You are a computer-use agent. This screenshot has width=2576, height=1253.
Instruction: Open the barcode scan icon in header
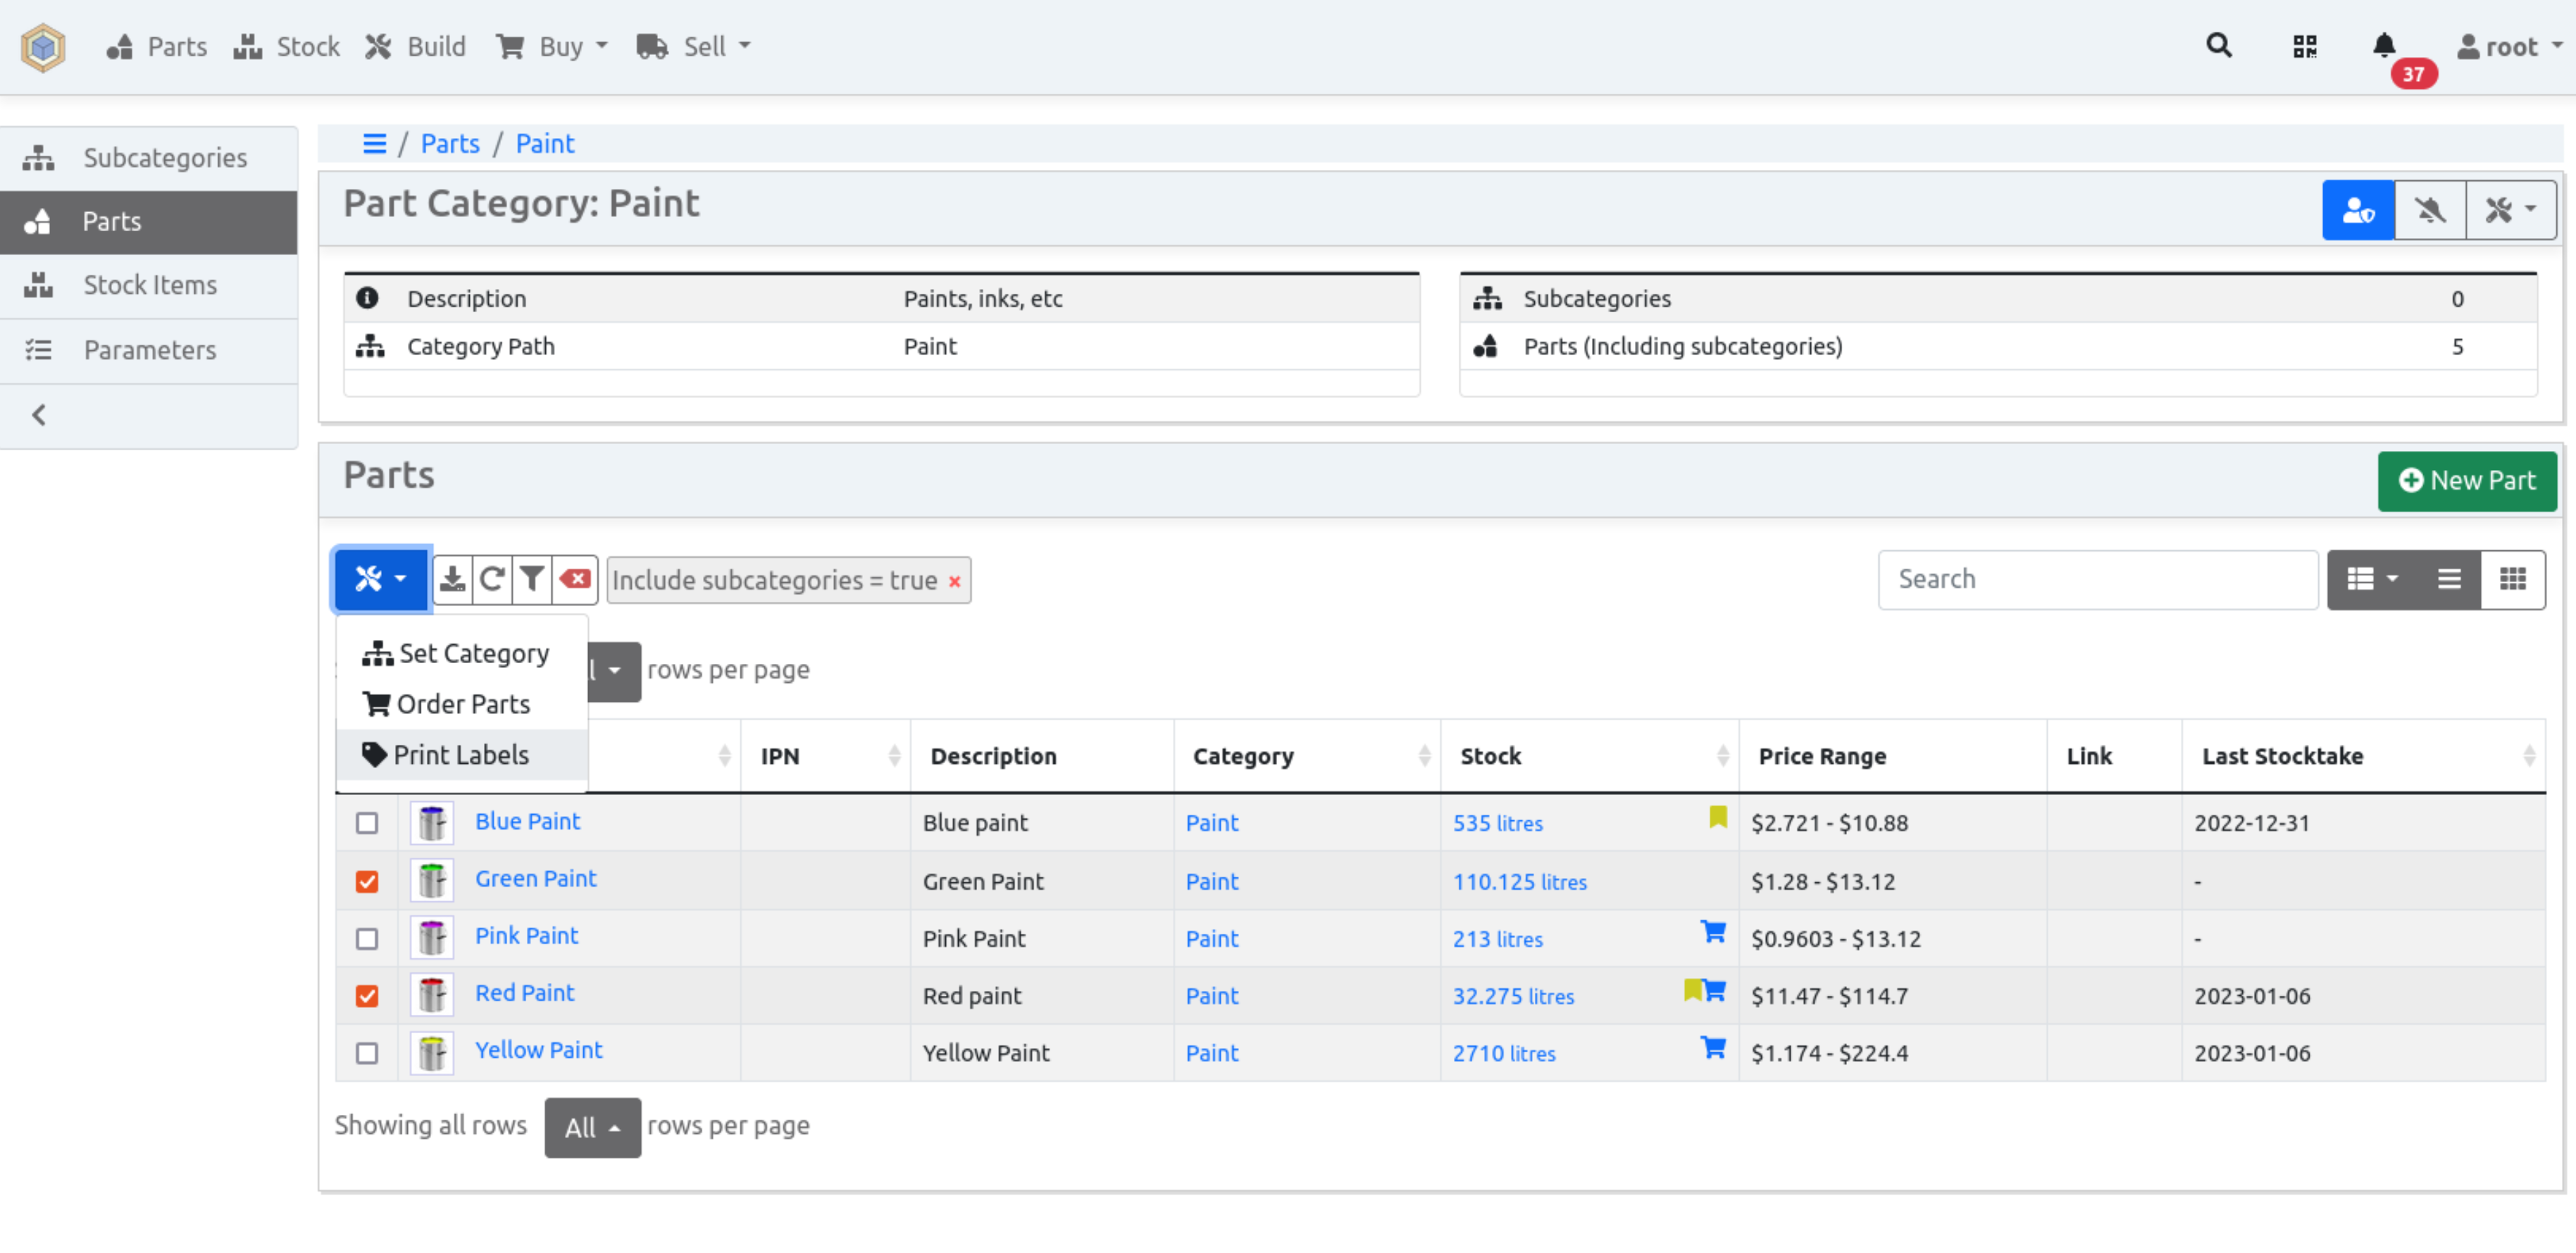coord(2303,46)
